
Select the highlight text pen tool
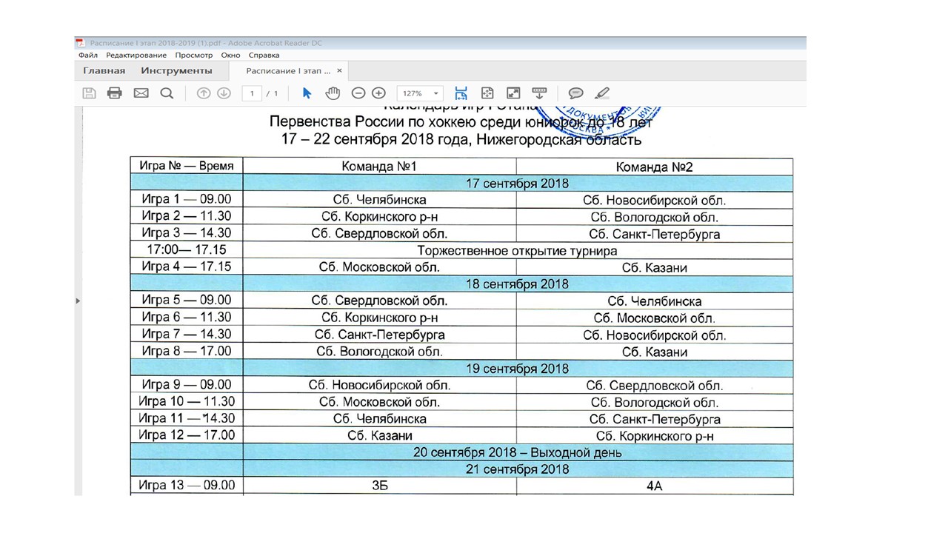(602, 93)
